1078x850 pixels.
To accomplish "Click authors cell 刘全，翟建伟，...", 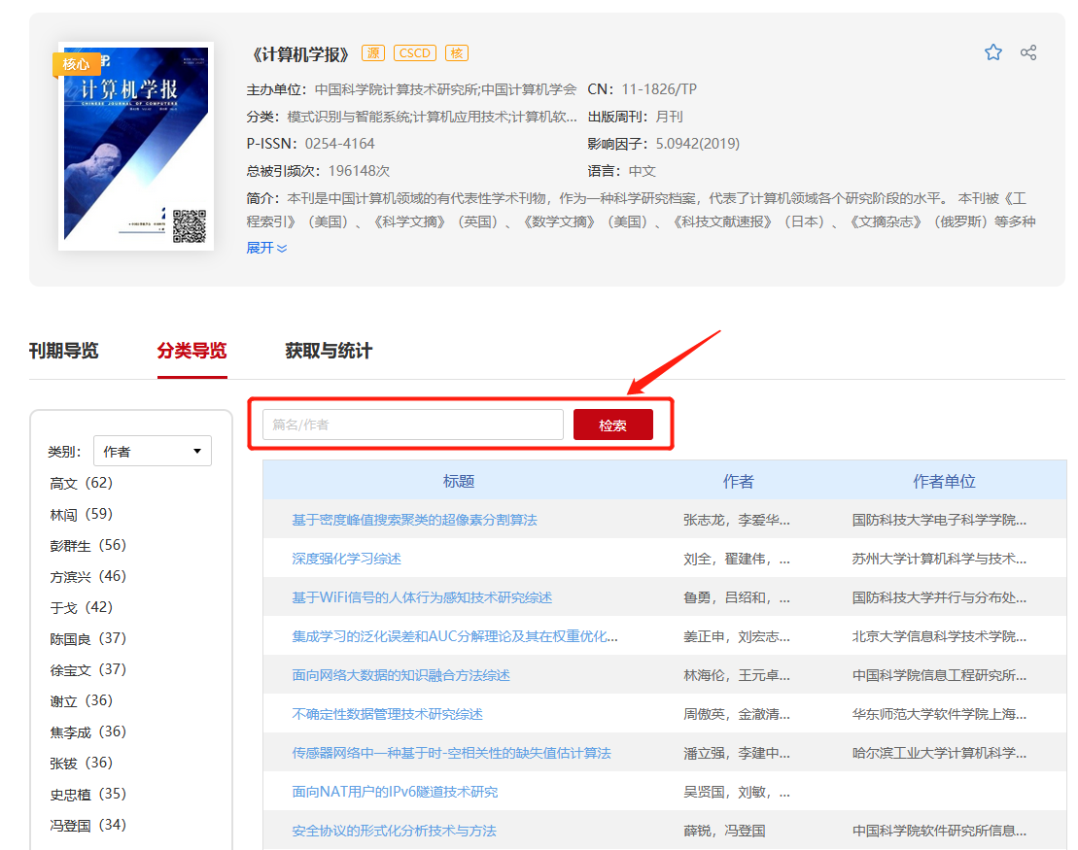I will click(736, 559).
